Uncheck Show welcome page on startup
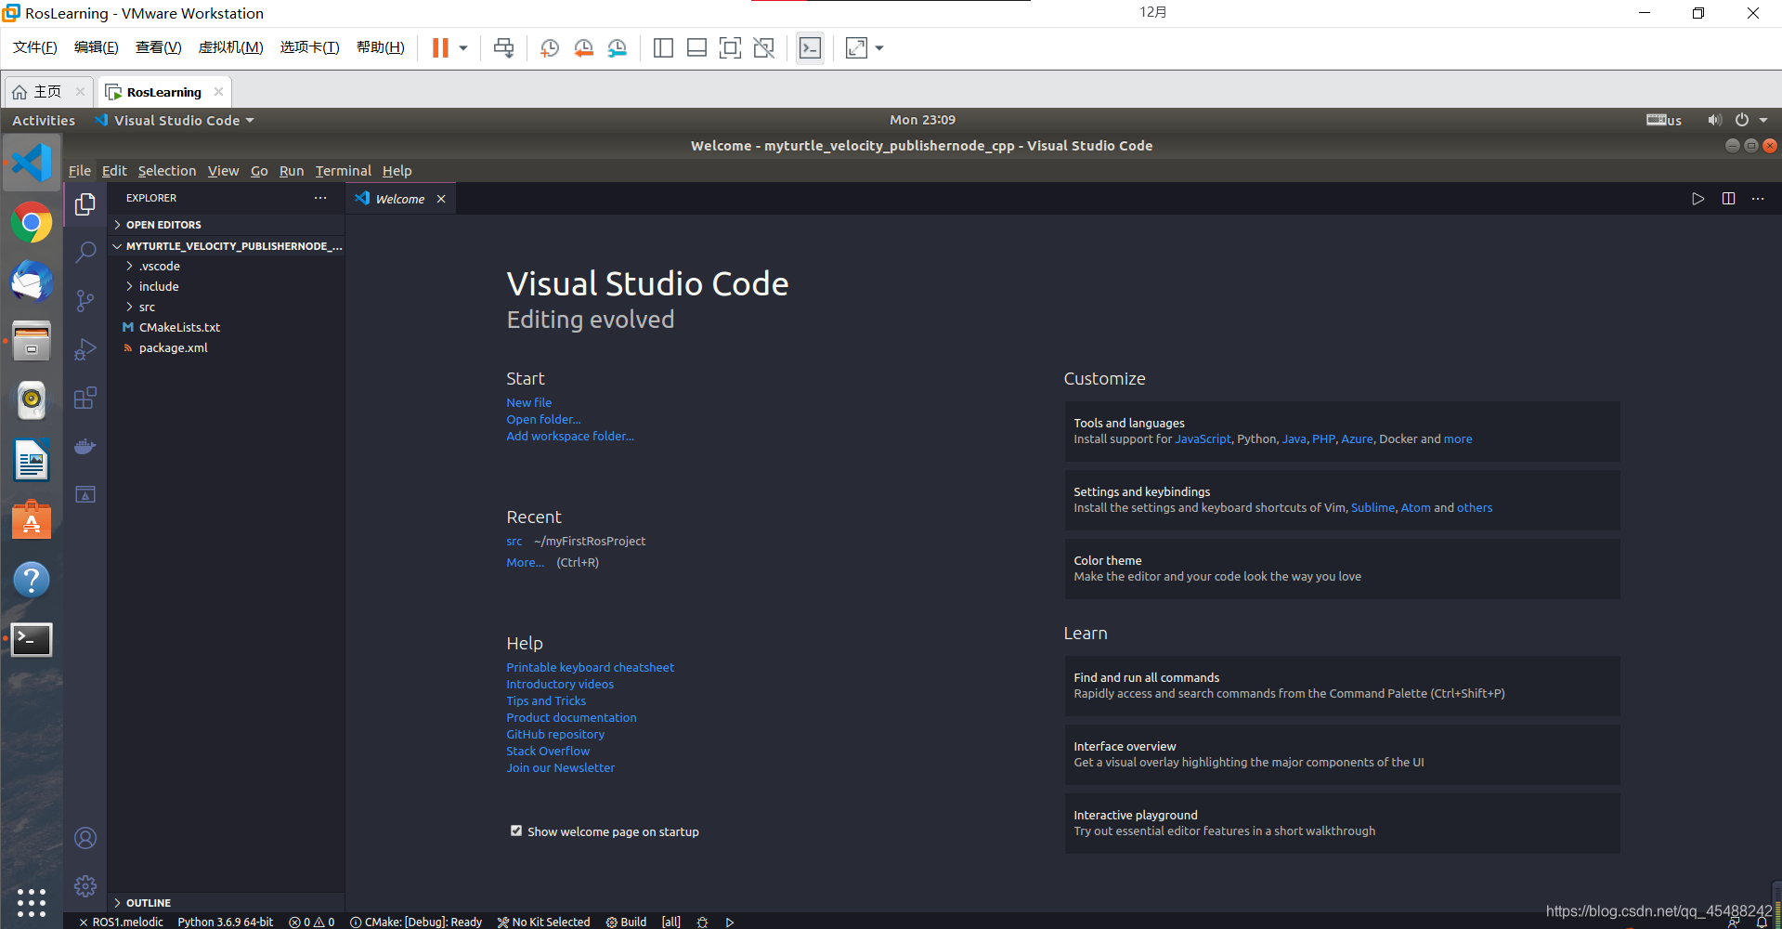Image resolution: width=1782 pixels, height=929 pixels. (516, 831)
